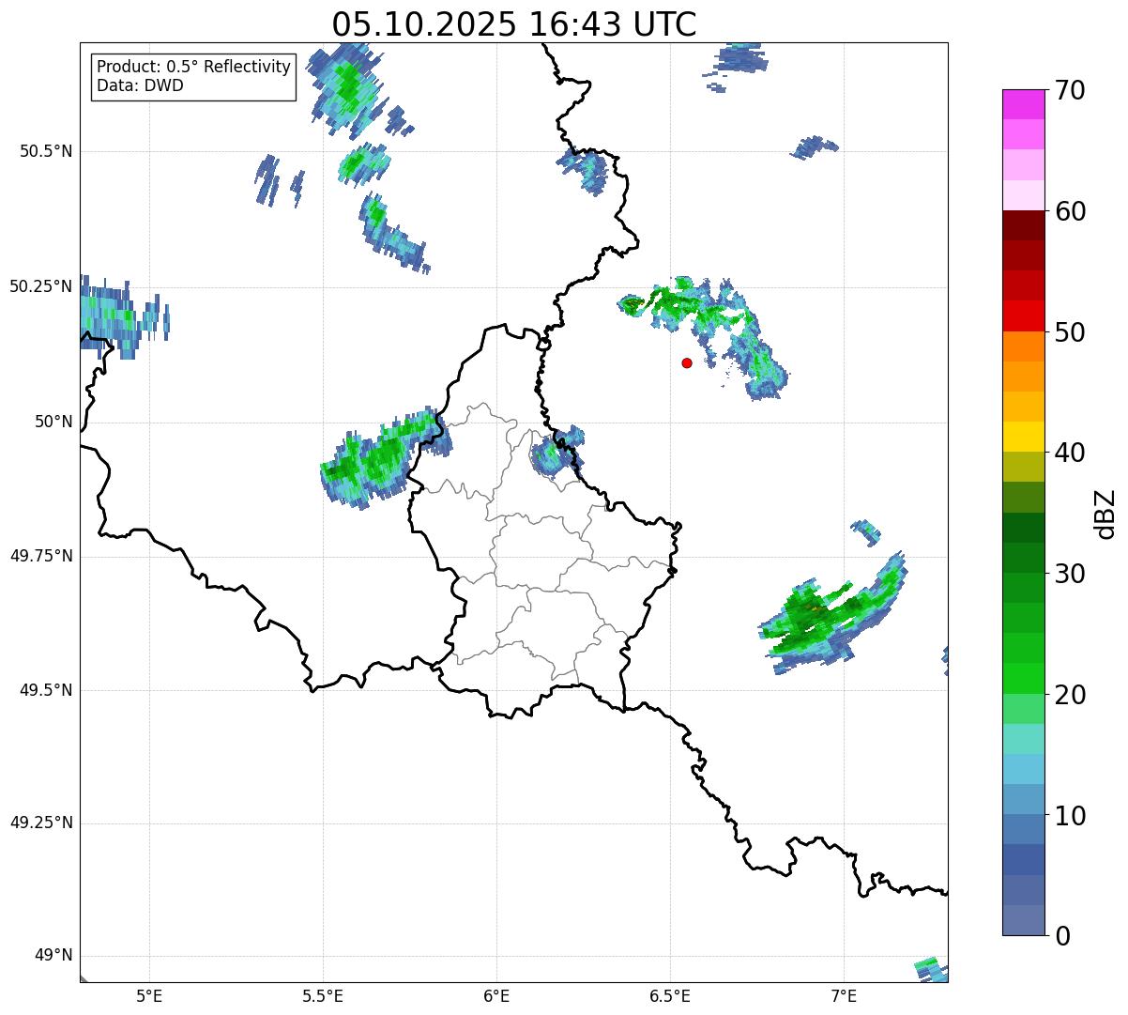The width and height of the screenshot is (1128, 1015).
Task: Click the colorbar tick label 50
Action: click(x=1070, y=332)
